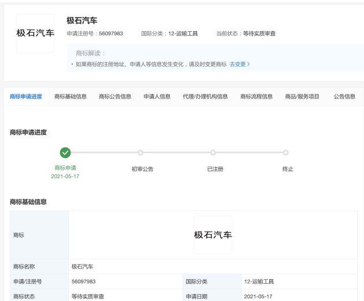Open the 商标公告信息 tab

click(115, 96)
